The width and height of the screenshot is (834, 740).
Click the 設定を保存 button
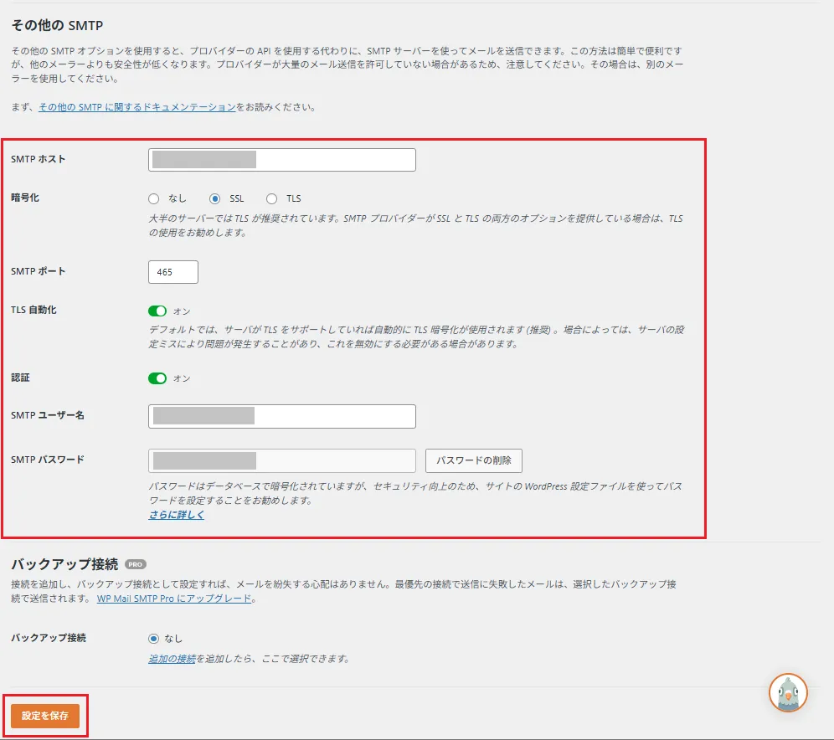point(44,716)
